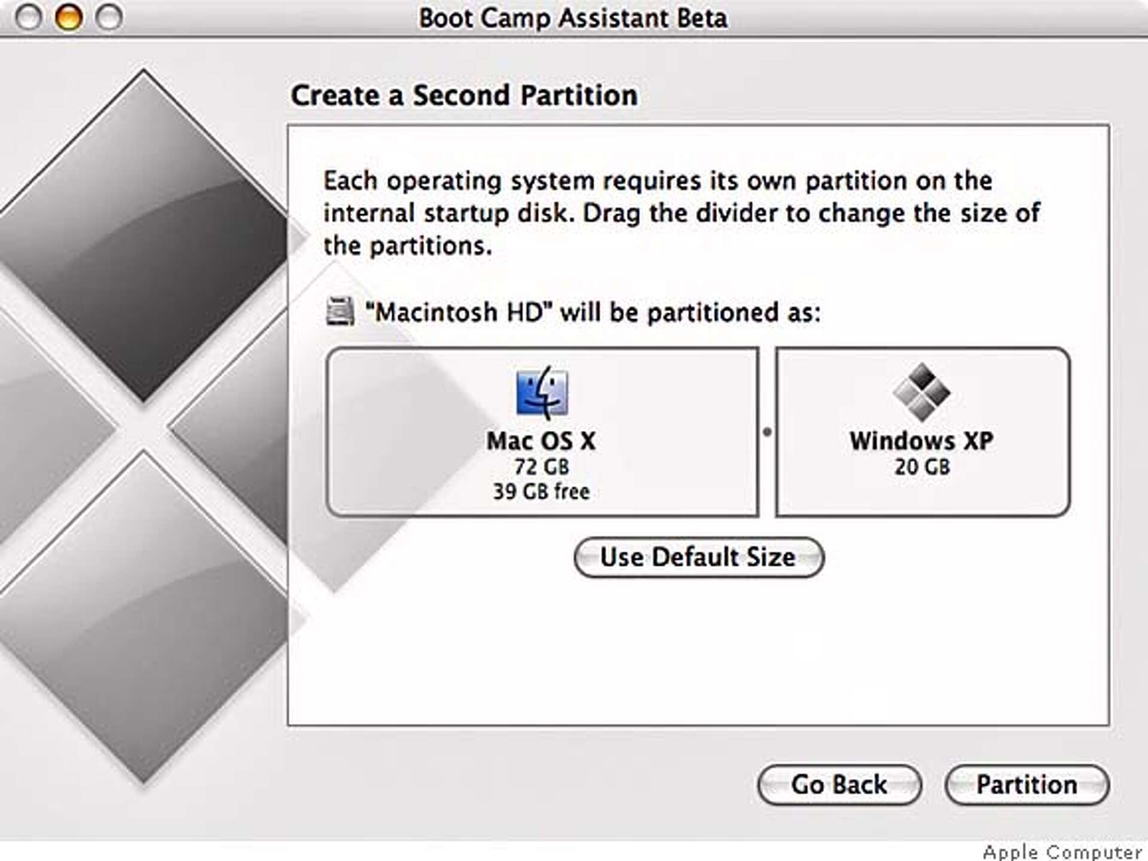Click the Partition button
Screen dimensions: 1148x861
coord(1027,784)
